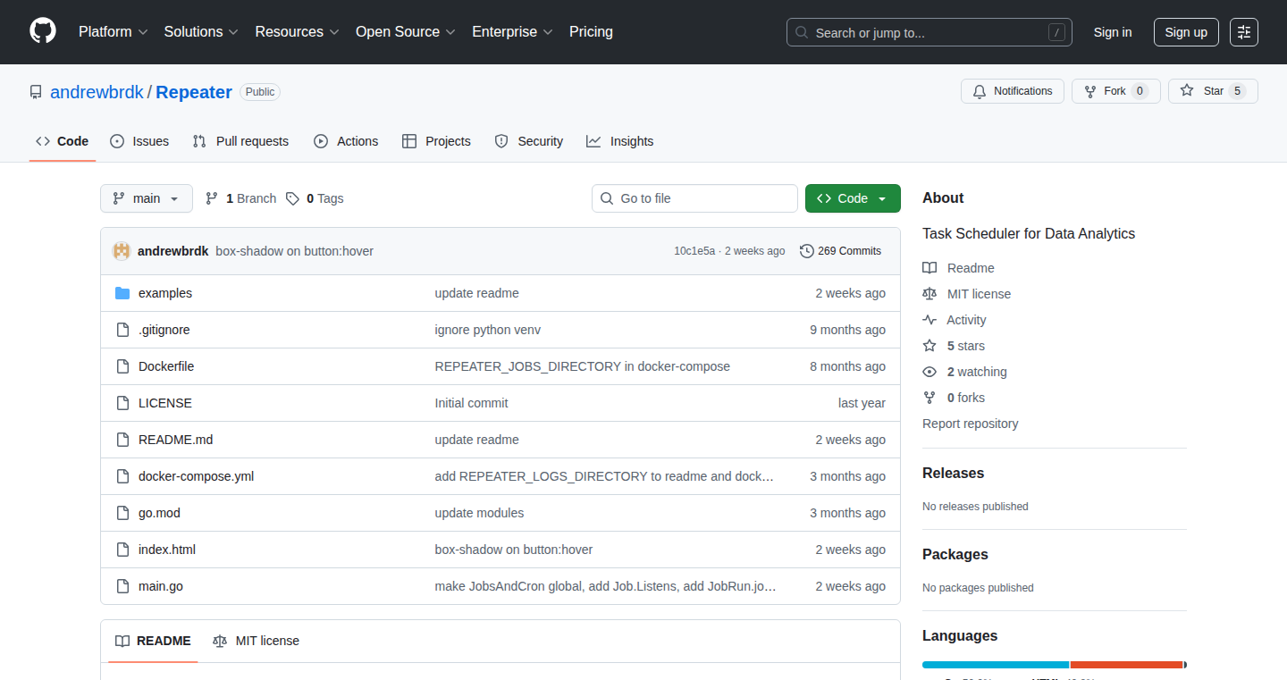
Task: Click the Notifications bell button
Action: click(1013, 91)
